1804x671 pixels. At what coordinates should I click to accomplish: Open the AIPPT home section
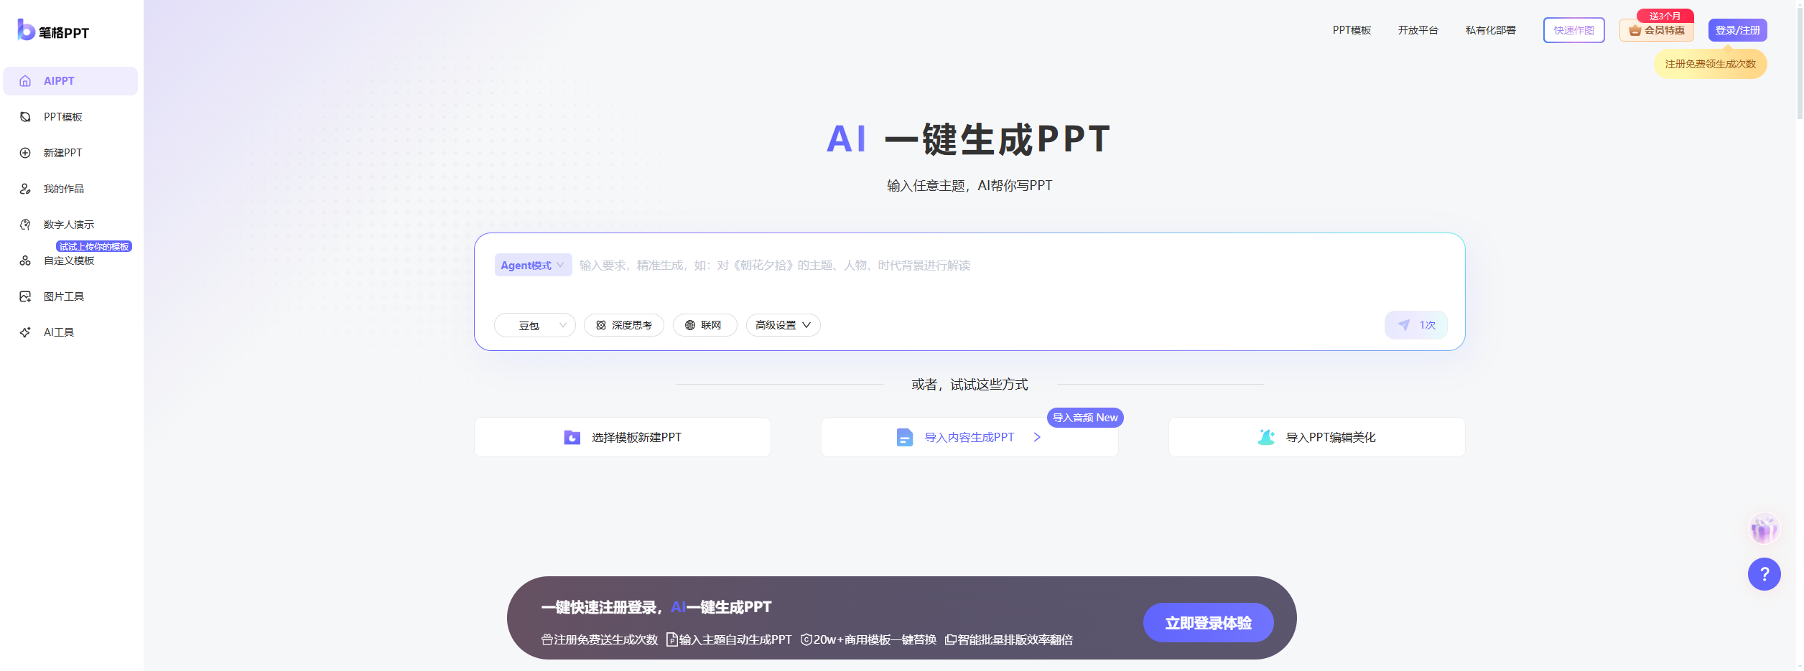click(x=70, y=81)
